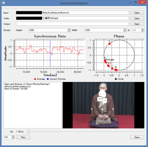Click the black Circle legend marker

pos(116,79)
